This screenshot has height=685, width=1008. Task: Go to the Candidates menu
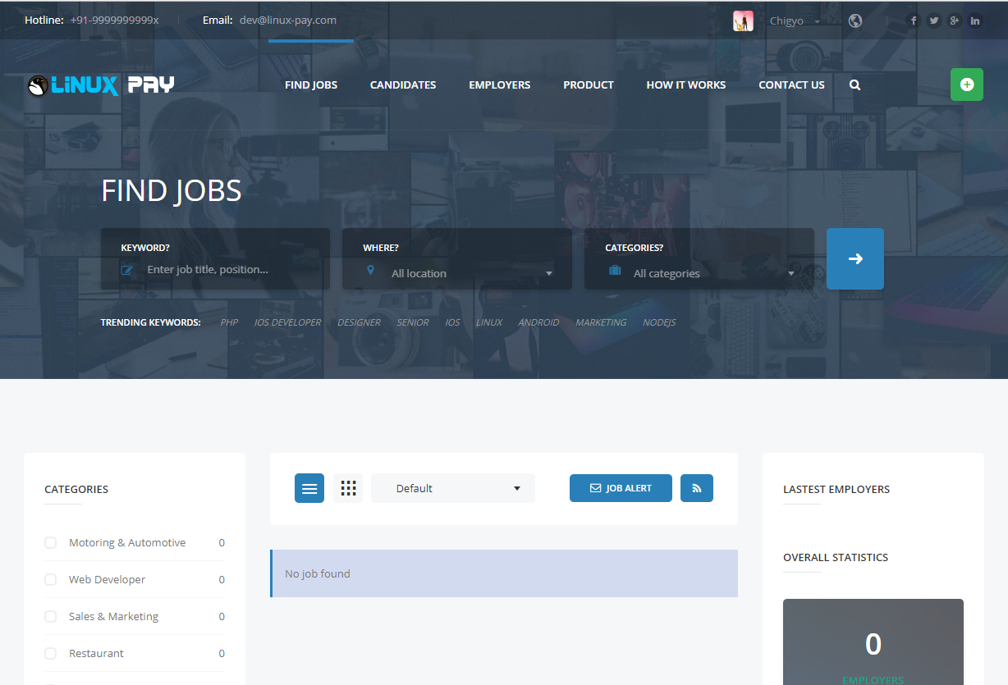[403, 84]
